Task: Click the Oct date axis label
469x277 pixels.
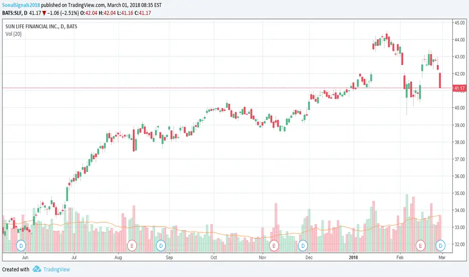Action: (213, 257)
